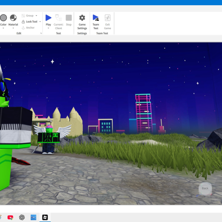
Task: Open Roblox Studio from the taskbar
Action: pos(45,217)
